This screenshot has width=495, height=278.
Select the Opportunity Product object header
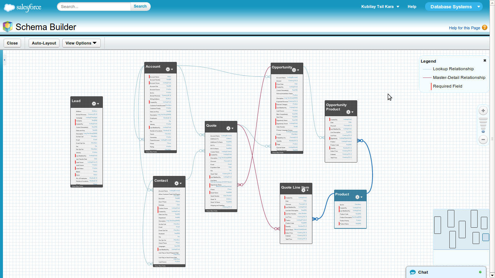(341, 108)
